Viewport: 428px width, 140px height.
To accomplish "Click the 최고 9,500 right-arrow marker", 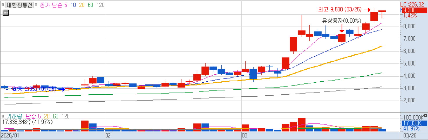I will tap(367, 10).
